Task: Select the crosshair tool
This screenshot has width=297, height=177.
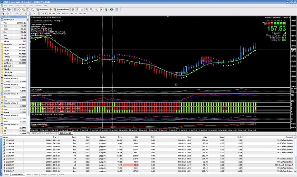Action: (8, 14)
